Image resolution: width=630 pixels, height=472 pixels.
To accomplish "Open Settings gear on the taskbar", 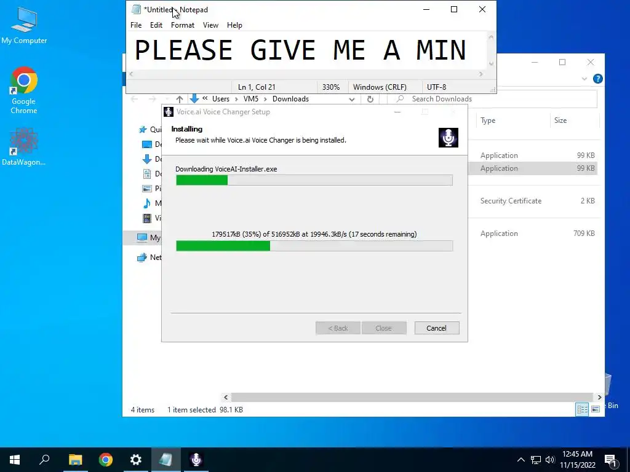I will coord(136,460).
